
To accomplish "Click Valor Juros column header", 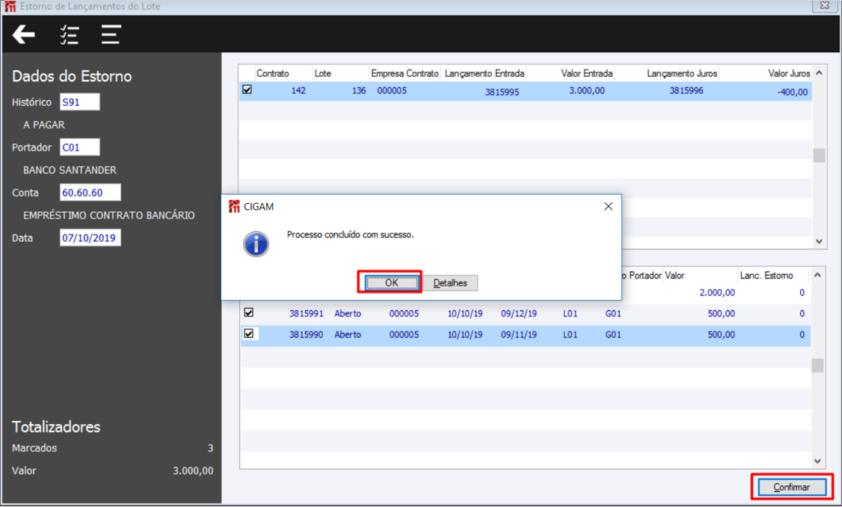I will (765, 73).
